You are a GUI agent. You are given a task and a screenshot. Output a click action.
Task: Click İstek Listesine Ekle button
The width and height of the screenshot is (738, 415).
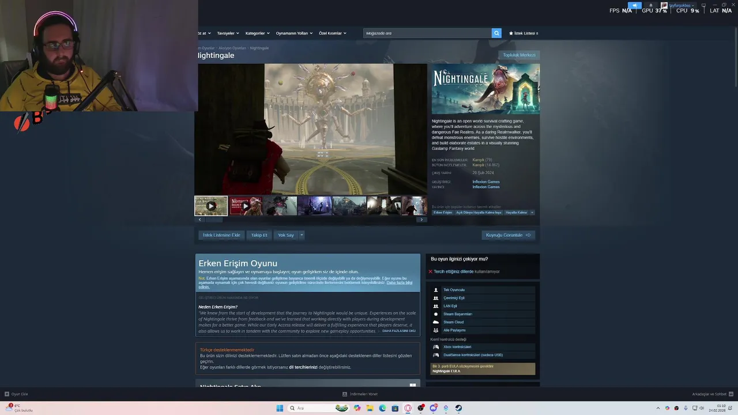221,235
